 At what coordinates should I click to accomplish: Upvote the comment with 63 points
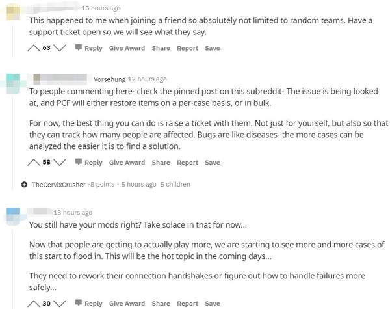click(x=34, y=48)
